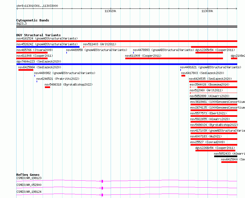Image resolution: width=245 pixels, height=198 pixels.
Task: Open CSMD3|NM_052900 gene label
Action: coord(29,185)
